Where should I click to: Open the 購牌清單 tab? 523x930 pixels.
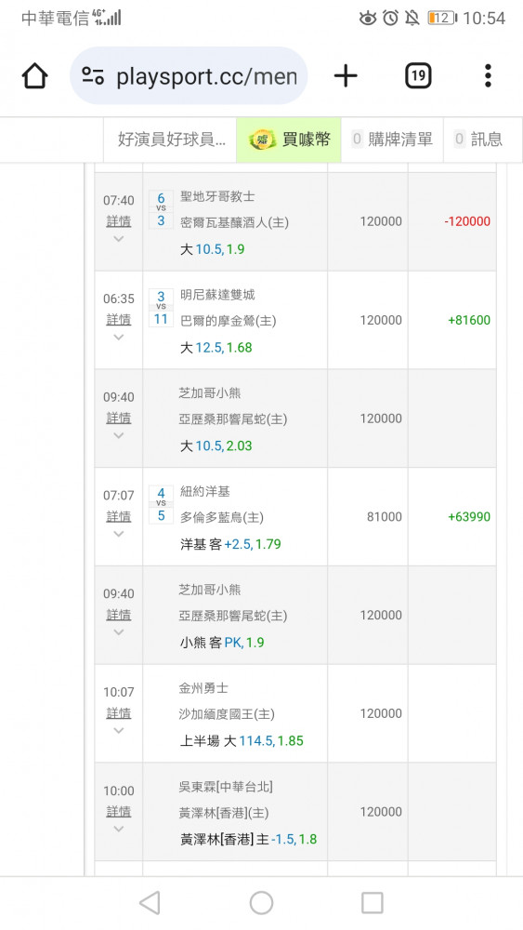392,139
